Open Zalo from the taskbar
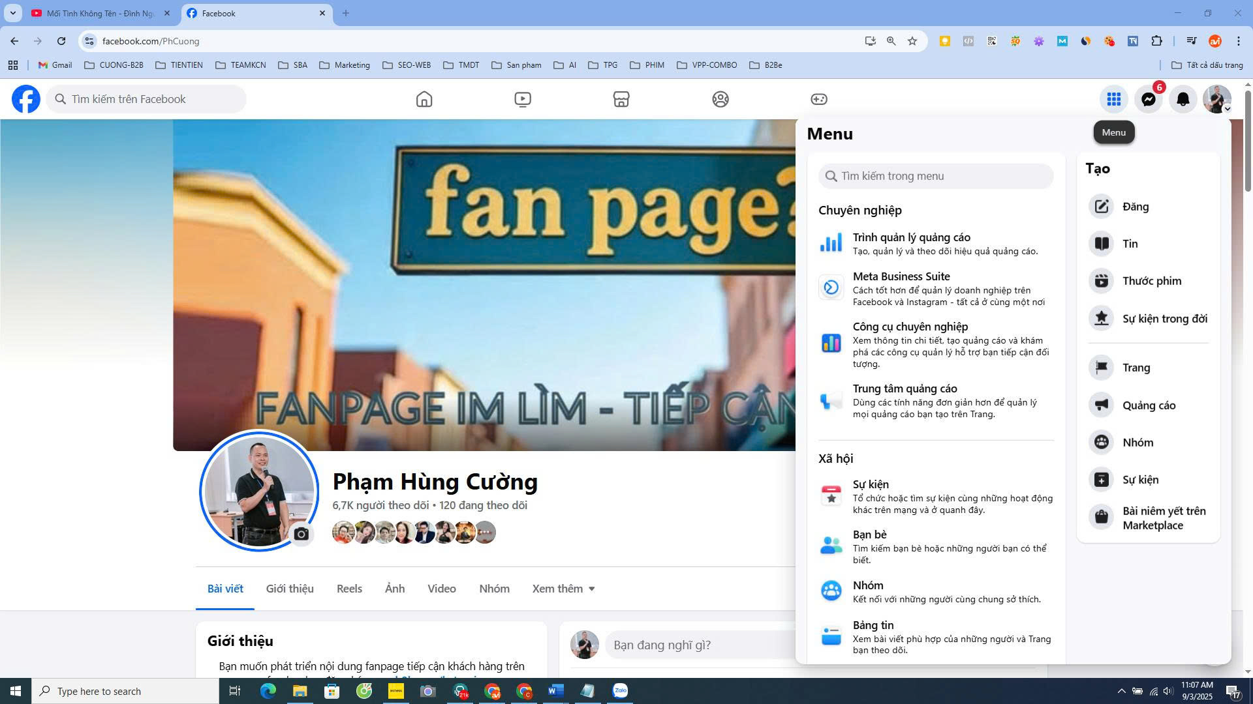 [x=620, y=691]
